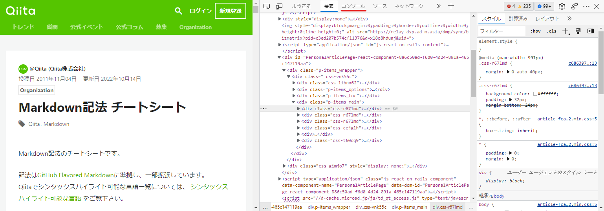Expand the p-items_toc div node
The width and height of the screenshot is (604, 211).
click(x=294, y=96)
